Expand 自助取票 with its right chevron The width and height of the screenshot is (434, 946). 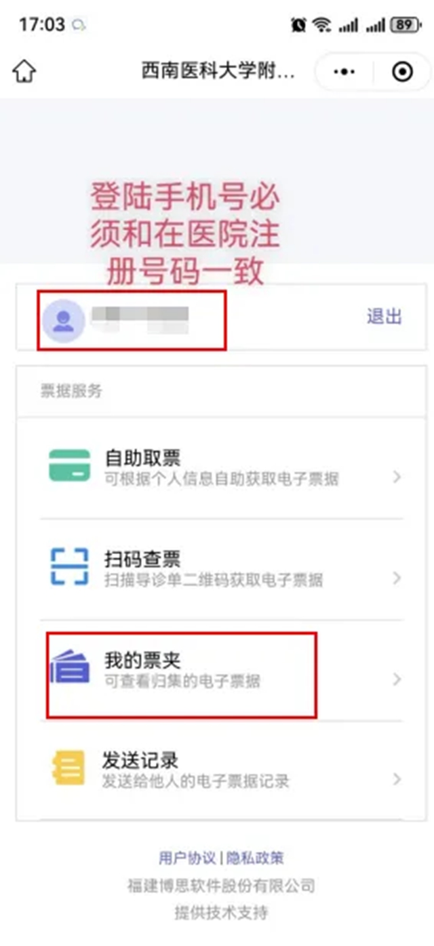tap(397, 477)
